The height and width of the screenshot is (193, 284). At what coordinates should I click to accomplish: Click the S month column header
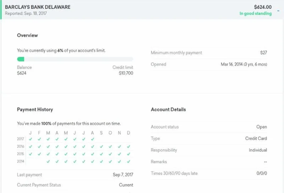(x=101, y=133)
